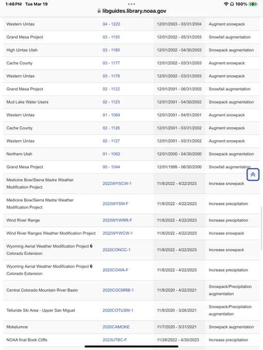
Task: Open report link 02 - 1123
Action: 111,102
